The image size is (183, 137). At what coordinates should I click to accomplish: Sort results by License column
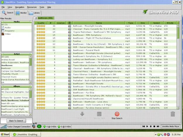click(x=61, y=23)
